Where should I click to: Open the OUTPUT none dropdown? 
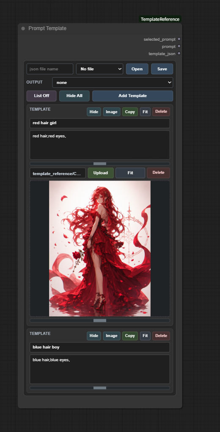[x=113, y=82]
